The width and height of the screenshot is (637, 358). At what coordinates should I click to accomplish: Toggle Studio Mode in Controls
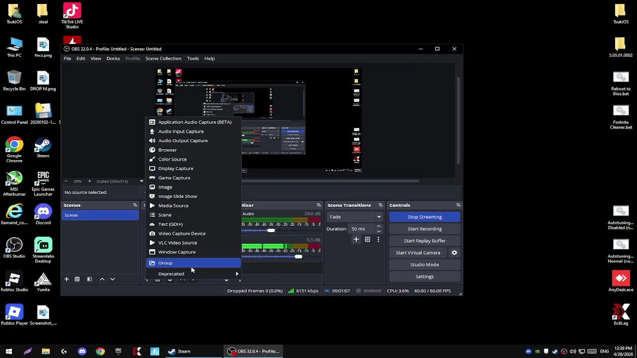pyautogui.click(x=425, y=265)
